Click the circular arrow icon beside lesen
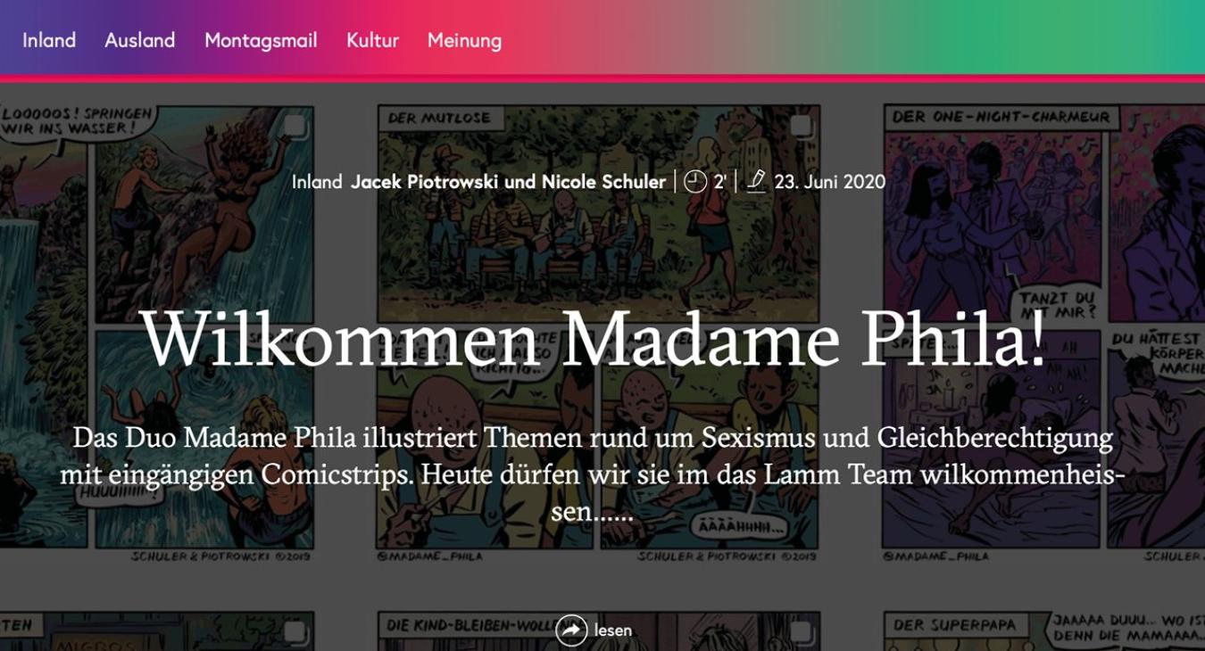This screenshot has width=1205, height=651. tap(571, 630)
